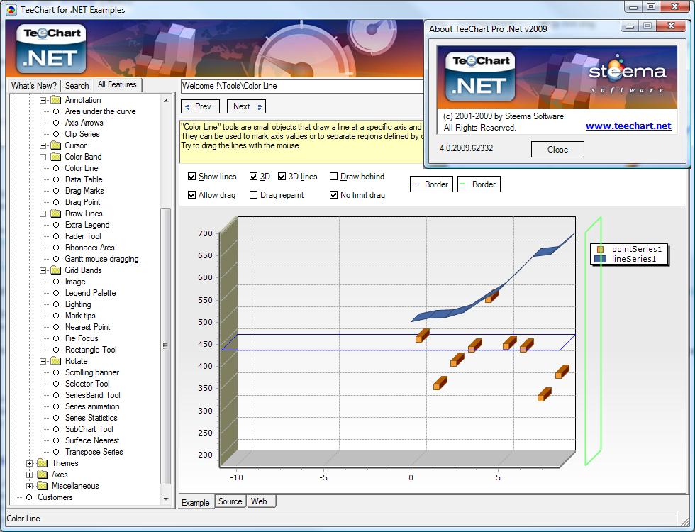Select Fibonacci Arcs in the tree
The height and width of the screenshot is (532, 695).
pos(89,248)
